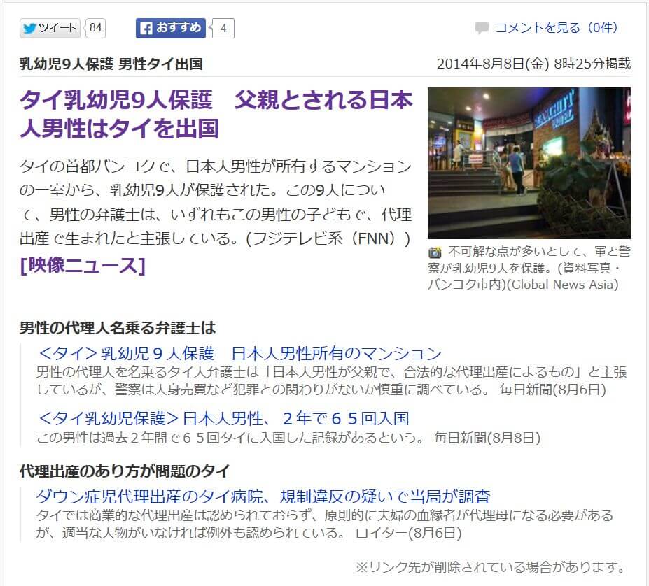Open ダウン症児代理出産のタイ病院 article link

(x=263, y=497)
